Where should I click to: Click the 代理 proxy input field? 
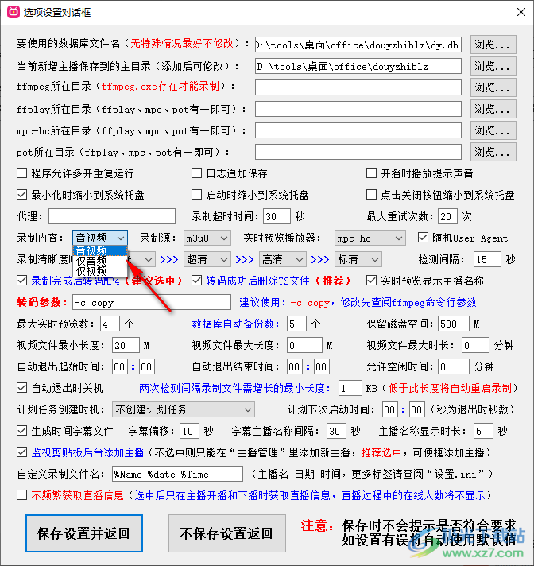click(112, 216)
